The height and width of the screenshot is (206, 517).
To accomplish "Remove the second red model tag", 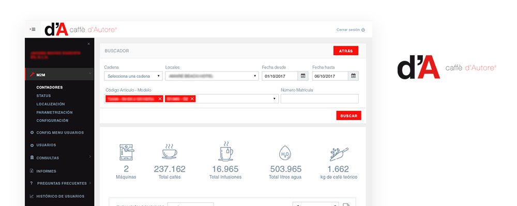I will [192, 99].
